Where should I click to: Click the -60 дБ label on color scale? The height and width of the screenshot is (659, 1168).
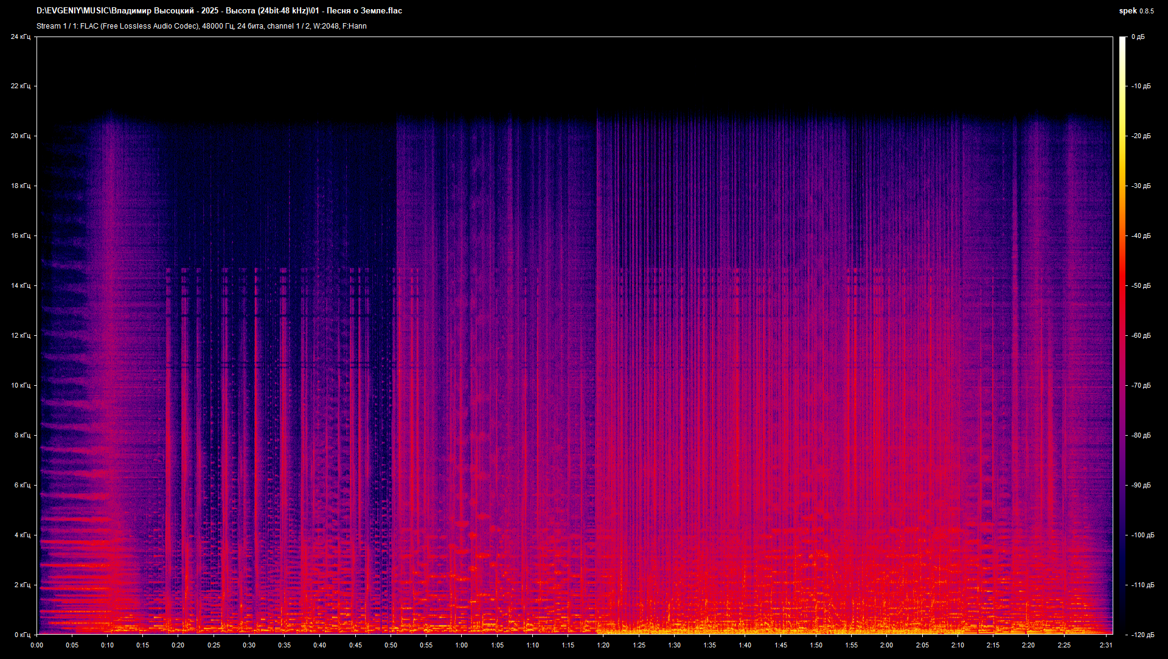click(1141, 335)
